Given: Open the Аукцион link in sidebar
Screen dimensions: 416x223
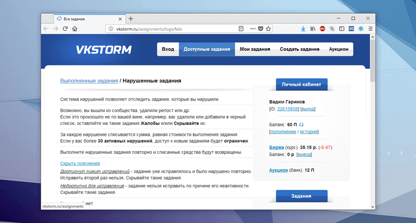Looking at the screenshot, I should pos(278,170).
